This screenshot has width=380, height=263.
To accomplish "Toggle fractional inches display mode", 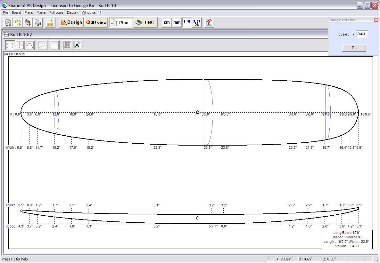I will [196, 22].
